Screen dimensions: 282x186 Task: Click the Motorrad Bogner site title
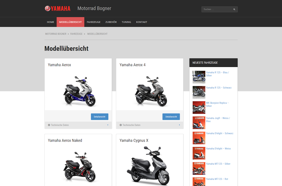pyautogui.click(x=94, y=8)
